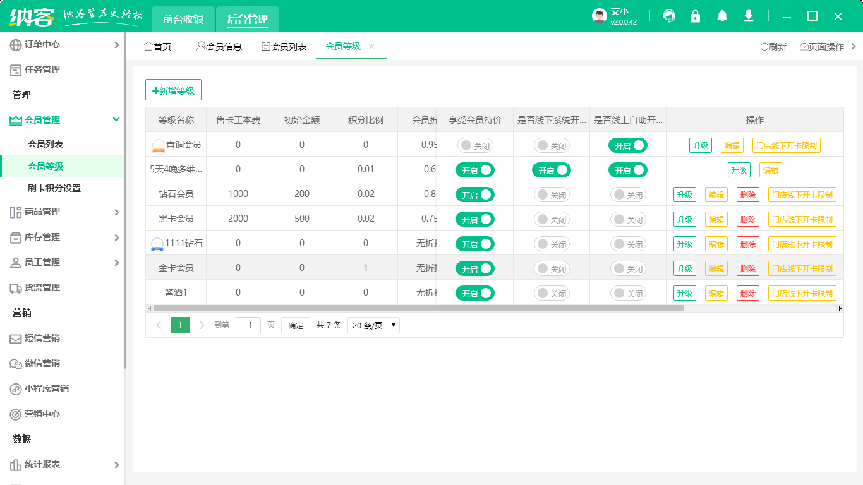
Task: Enable 享受会员特价 toggle for 青铜会员
Action: (x=475, y=146)
